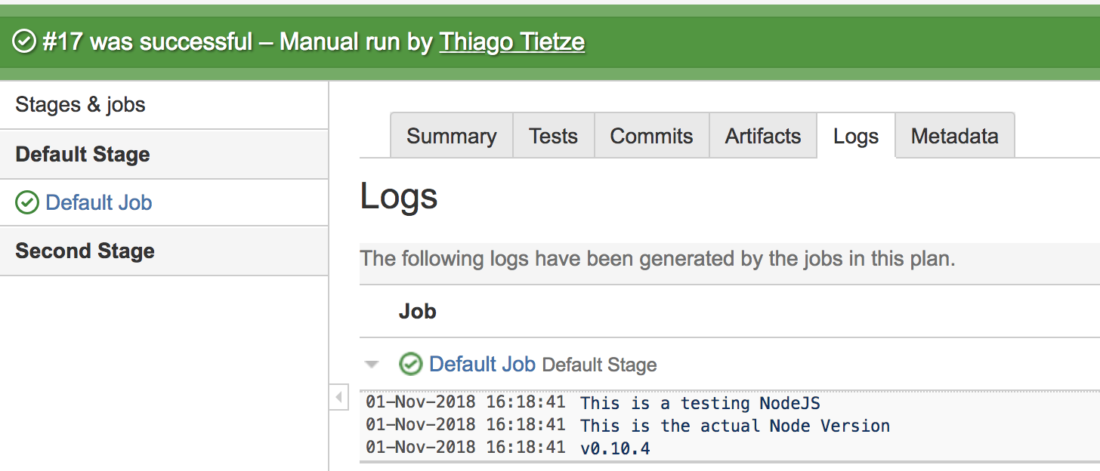Click green checkmark icon beside Default Job in sidebar
This screenshot has height=471, width=1100.
point(26,202)
